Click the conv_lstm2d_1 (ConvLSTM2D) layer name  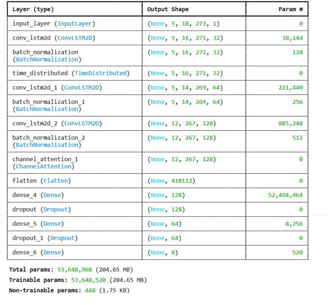click(57, 87)
